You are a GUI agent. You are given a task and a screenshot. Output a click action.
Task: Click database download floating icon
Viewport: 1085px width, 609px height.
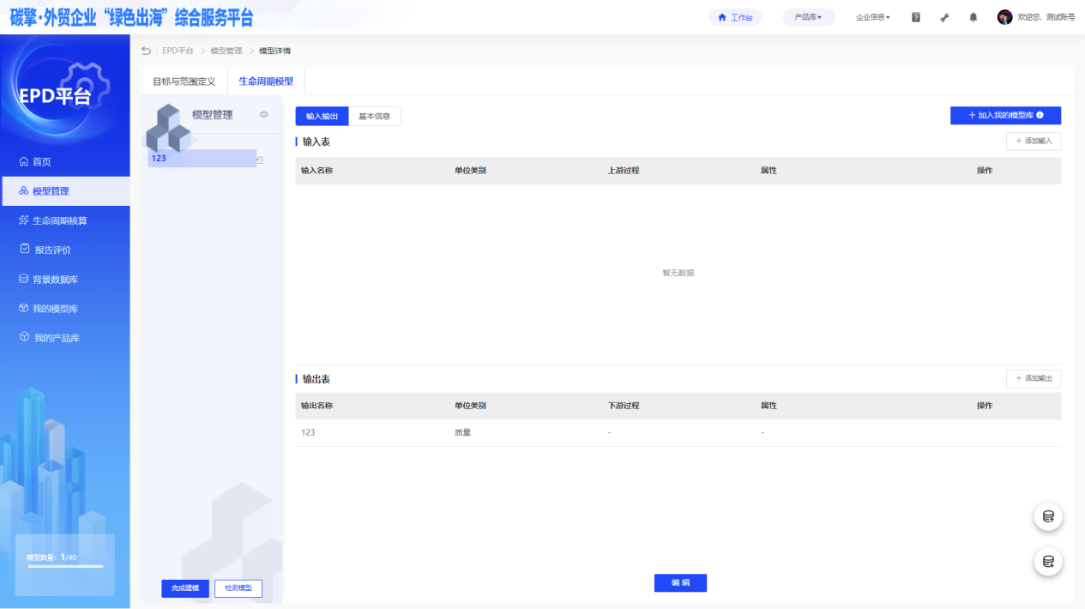coord(1048,562)
